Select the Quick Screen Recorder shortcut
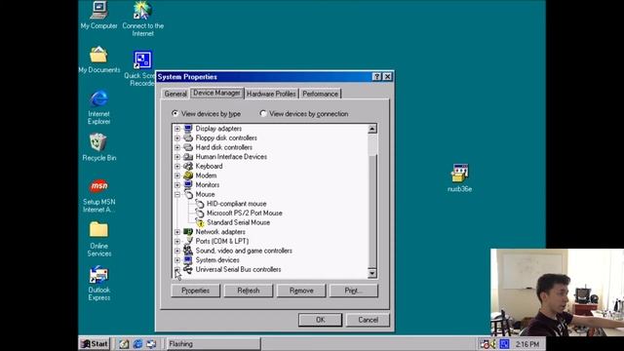Image resolution: width=624 pixels, height=351 pixels. point(142,60)
